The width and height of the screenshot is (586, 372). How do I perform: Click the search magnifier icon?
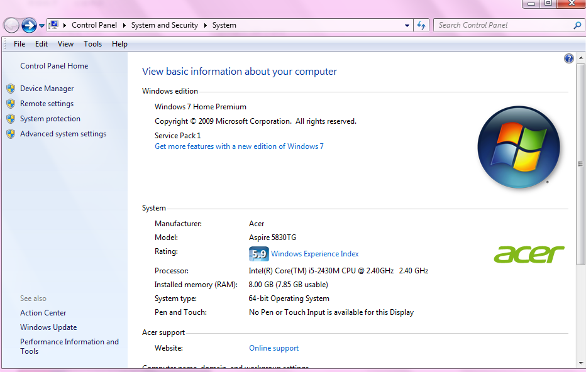[577, 25]
